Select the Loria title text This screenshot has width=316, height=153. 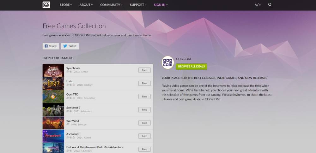69,81
